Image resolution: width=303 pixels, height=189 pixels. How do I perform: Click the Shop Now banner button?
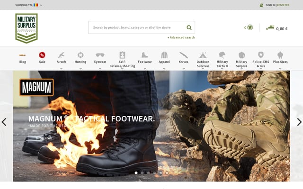pos(44,138)
